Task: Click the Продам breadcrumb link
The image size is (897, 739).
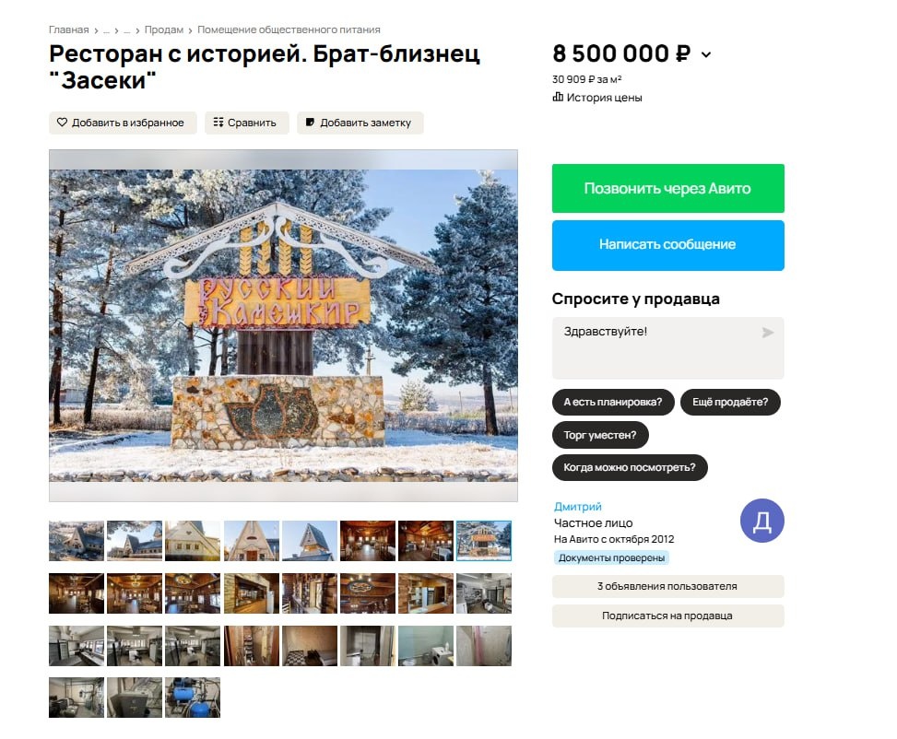Action: point(163,29)
